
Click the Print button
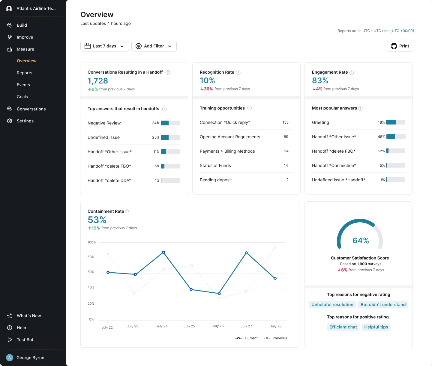click(400, 46)
